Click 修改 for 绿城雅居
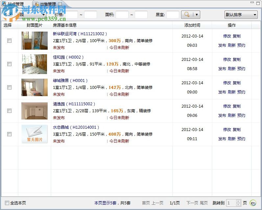 tap(227, 83)
